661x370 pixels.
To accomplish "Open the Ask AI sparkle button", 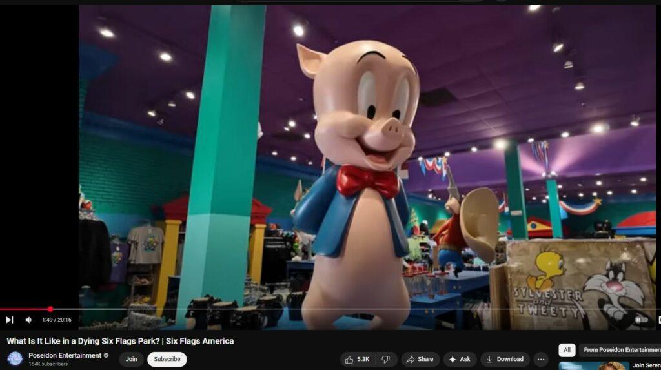I will click(x=460, y=360).
